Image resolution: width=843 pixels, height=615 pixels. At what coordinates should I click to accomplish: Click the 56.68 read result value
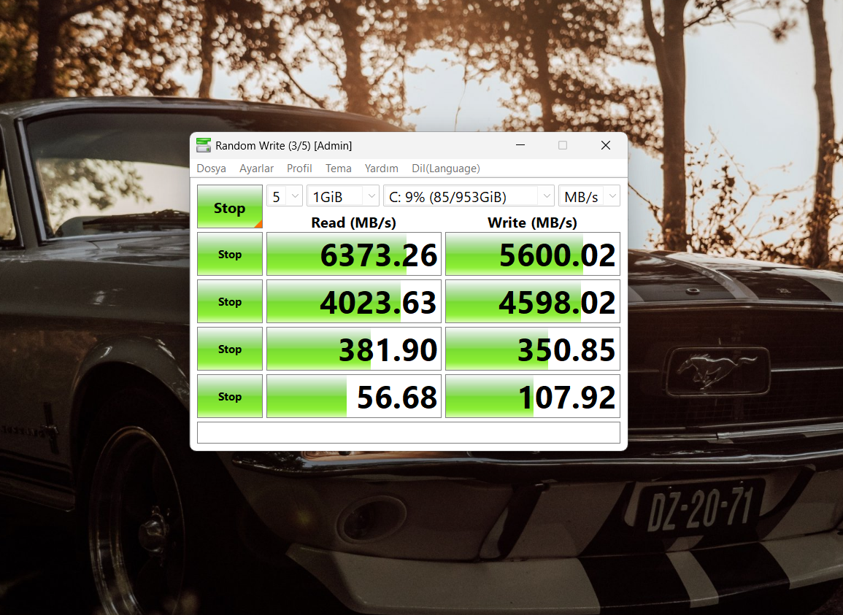click(x=397, y=397)
